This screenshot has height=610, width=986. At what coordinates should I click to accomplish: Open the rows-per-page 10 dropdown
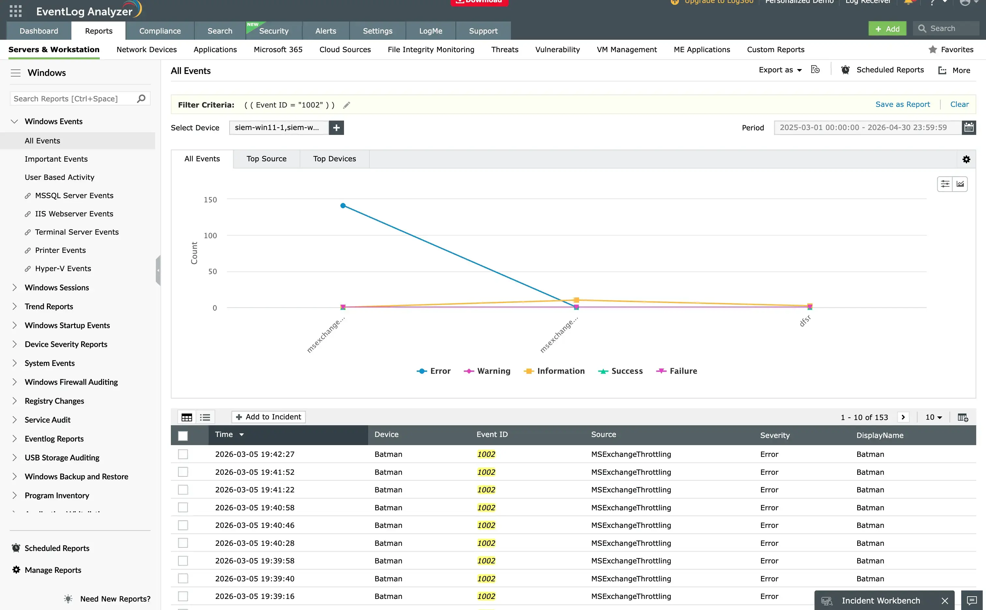933,417
